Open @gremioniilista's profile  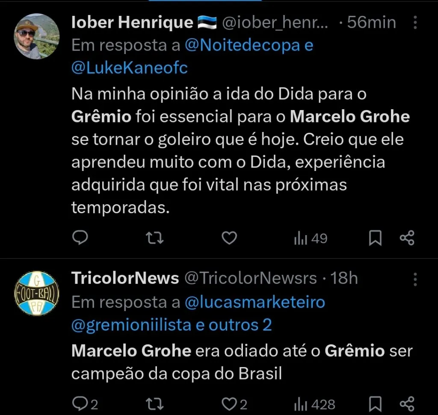point(133,325)
